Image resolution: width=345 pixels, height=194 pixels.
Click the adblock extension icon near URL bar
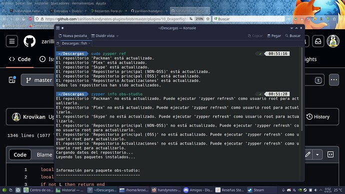pyautogui.click(x=30, y=19)
